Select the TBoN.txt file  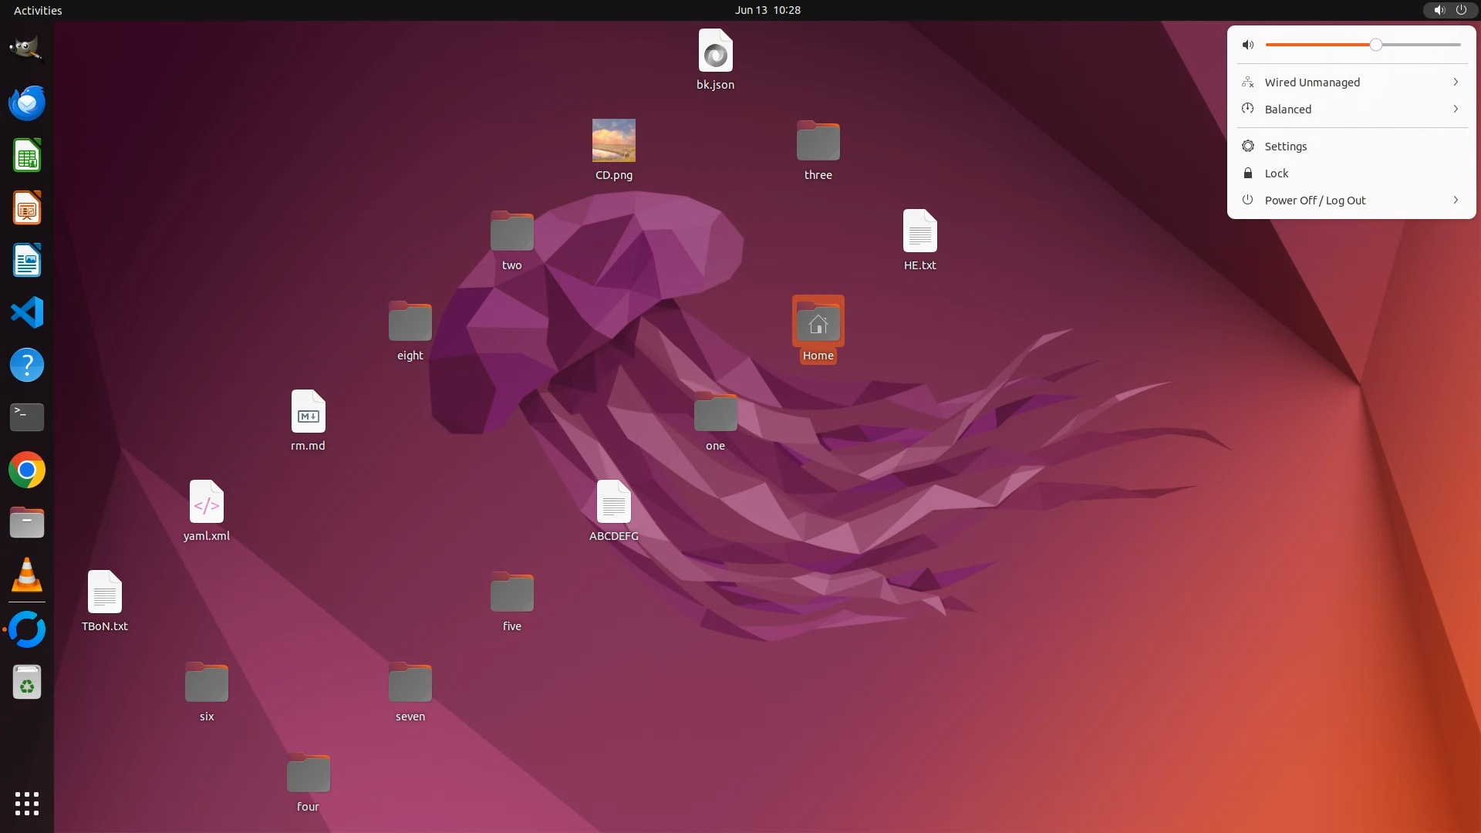104,602
